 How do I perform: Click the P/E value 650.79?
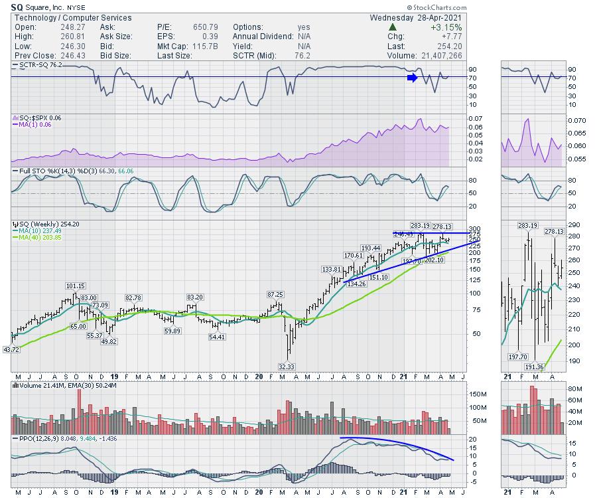(x=206, y=27)
